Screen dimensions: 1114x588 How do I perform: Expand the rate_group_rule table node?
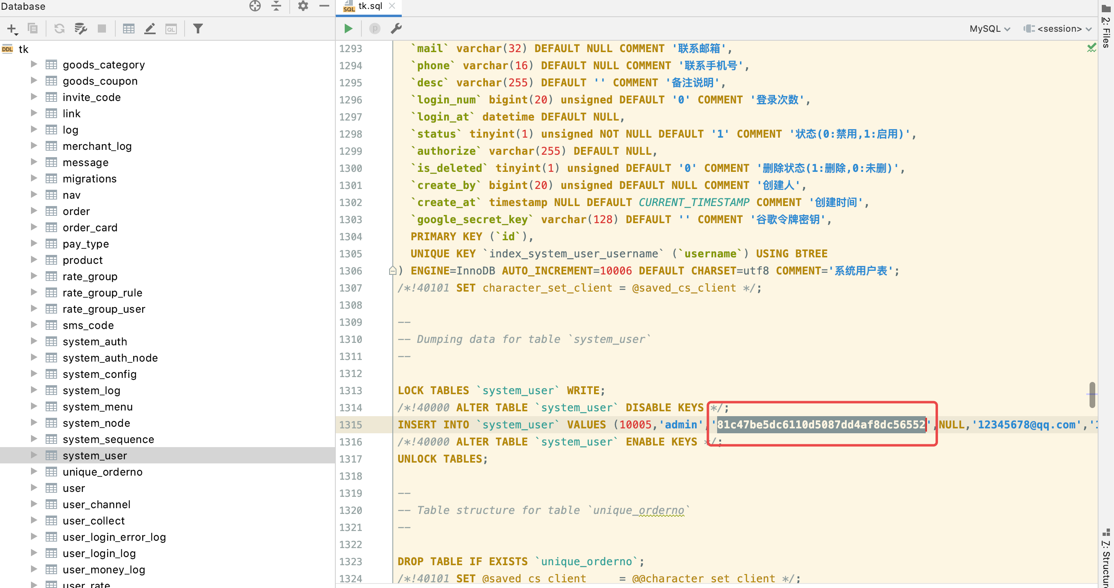click(x=34, y=292)
